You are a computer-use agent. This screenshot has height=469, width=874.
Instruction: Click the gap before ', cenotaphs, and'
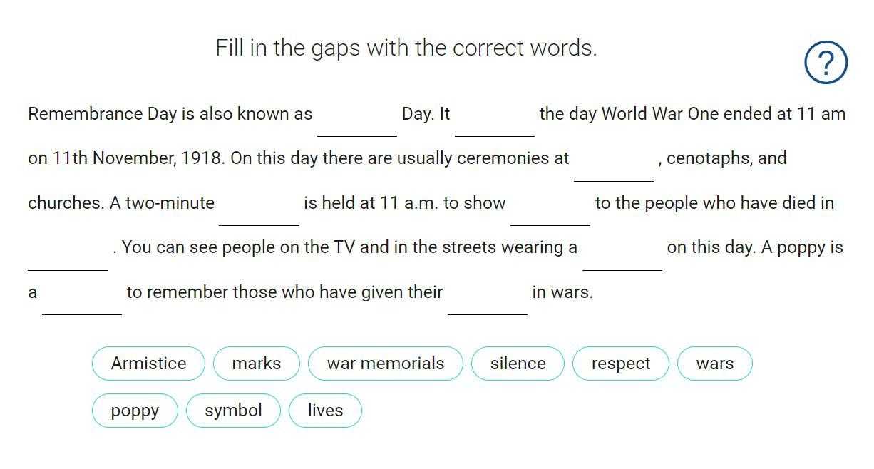(614, 164)
